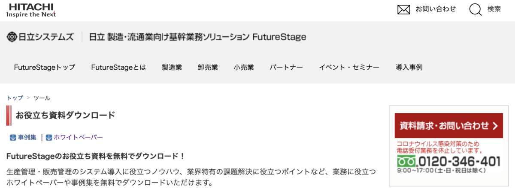Open the FutureStageとは menu item

pos(118,68)
